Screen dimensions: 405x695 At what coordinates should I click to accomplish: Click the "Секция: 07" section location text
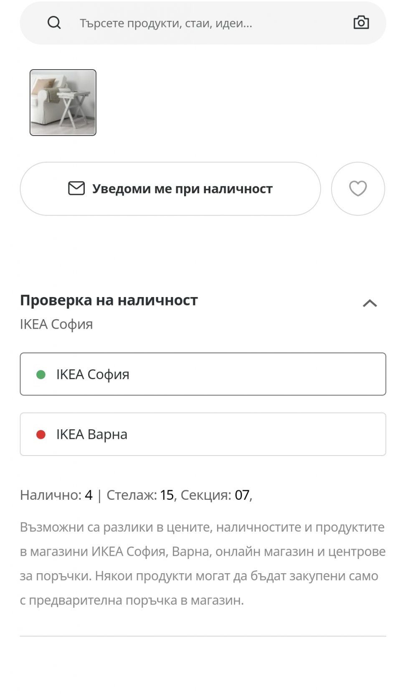click(215, 495)
